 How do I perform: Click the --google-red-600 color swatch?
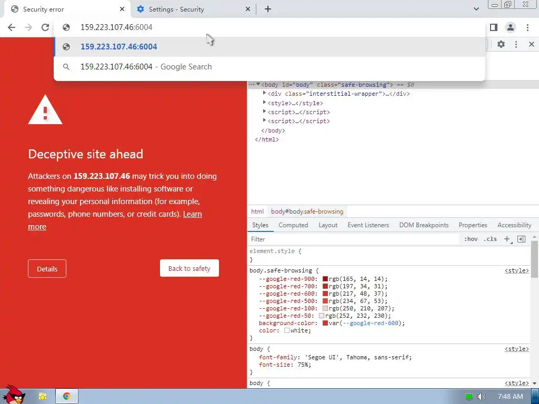pyautogui.click(x=325, y=294)
